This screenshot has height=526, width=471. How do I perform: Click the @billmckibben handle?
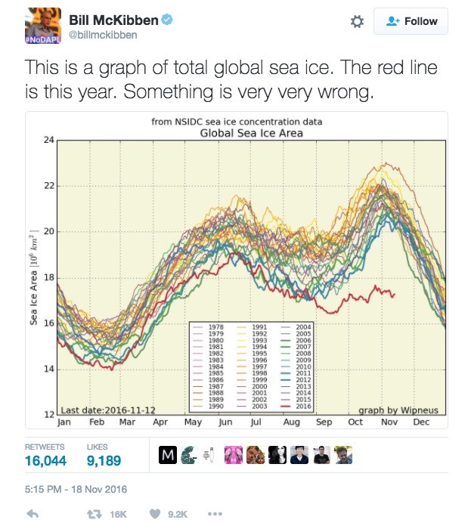pos(103,35)
